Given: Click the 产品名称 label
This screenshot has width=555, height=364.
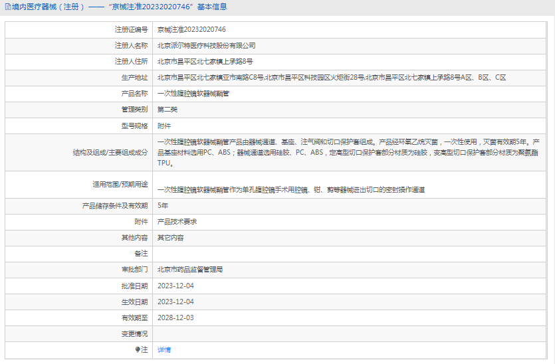Looking at the screenshot, I should click(x=134, y=94).
